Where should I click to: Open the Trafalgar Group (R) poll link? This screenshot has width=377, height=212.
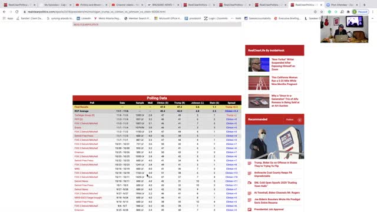coord(84,115)
